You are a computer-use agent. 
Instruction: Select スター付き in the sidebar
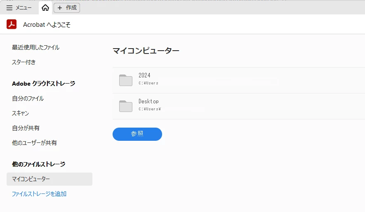(24, 62)
